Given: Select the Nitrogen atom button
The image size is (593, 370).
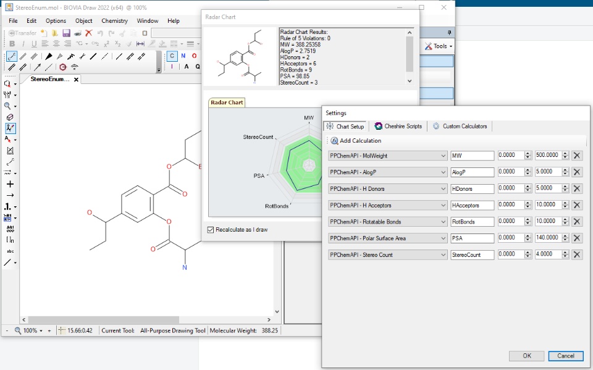Looking at the screenshot, I should [183, 56].
